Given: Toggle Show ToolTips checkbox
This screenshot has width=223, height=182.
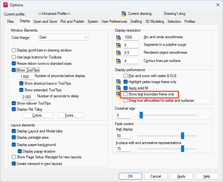Looking at the screenshot, I should 14,70.
